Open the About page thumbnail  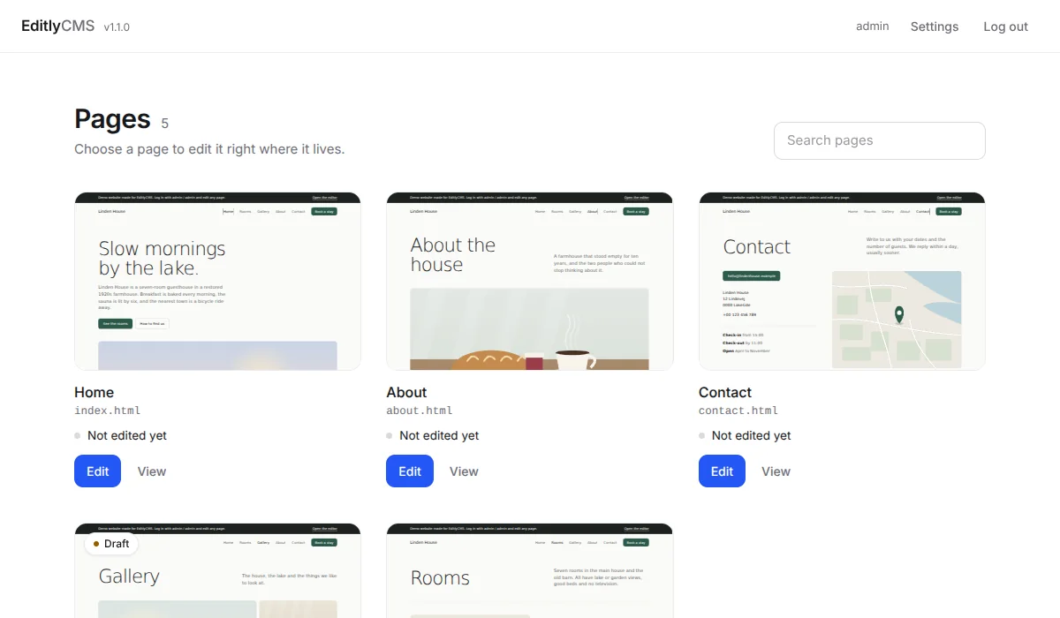pos(530,281)
